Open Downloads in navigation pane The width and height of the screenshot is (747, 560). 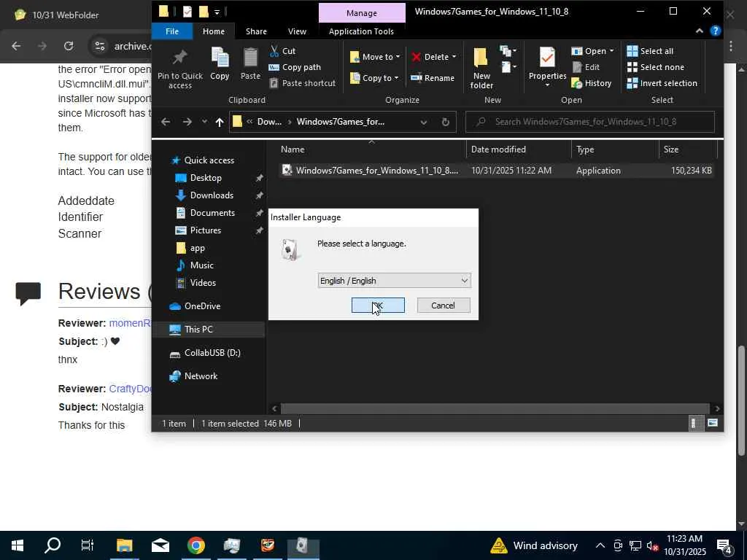pos(212,195)
